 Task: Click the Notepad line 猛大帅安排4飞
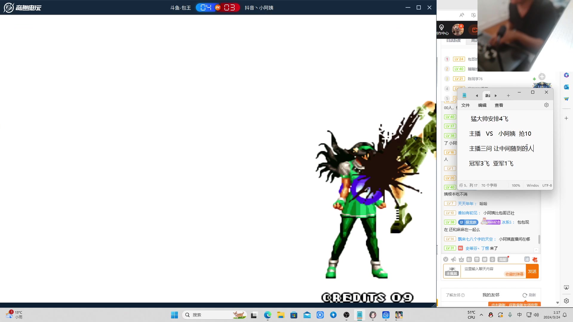click(x=489, y=119)
